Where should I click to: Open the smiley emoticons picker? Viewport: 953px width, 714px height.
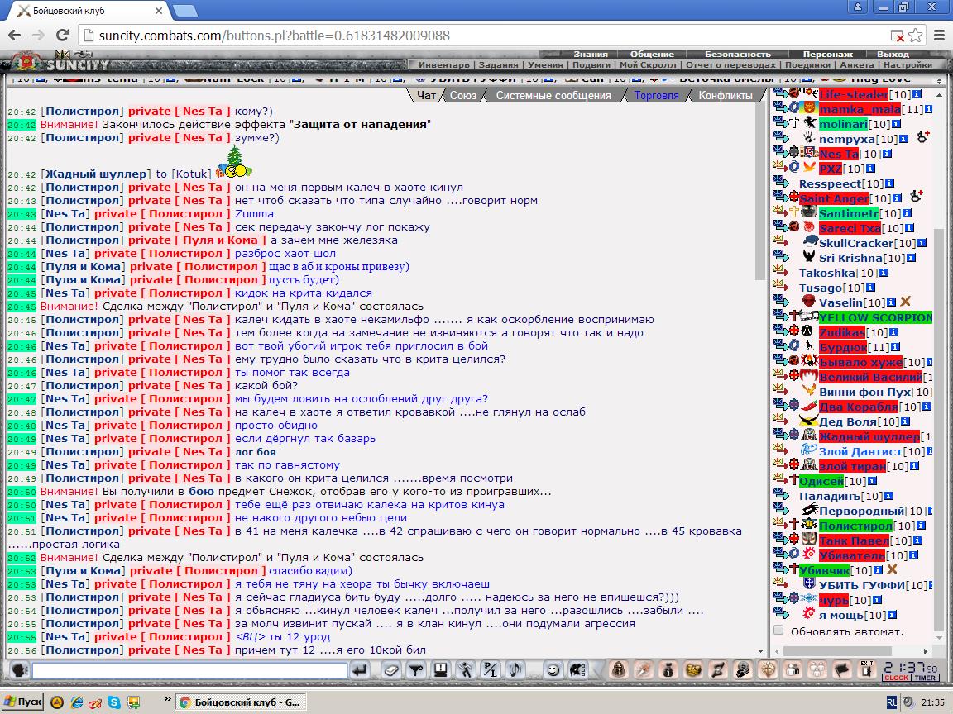point(553,669)
